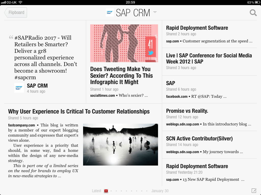Viewport: 261px width, 195px height.
Task: Open 'Does Tweeting Make You Sexier?' article
Action: click(x=121, y=75)
